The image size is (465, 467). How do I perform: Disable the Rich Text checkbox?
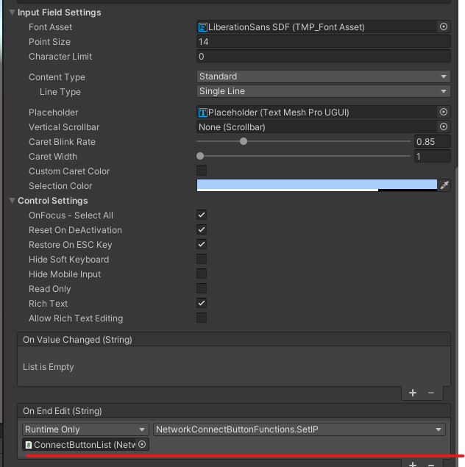click(202, 303)
